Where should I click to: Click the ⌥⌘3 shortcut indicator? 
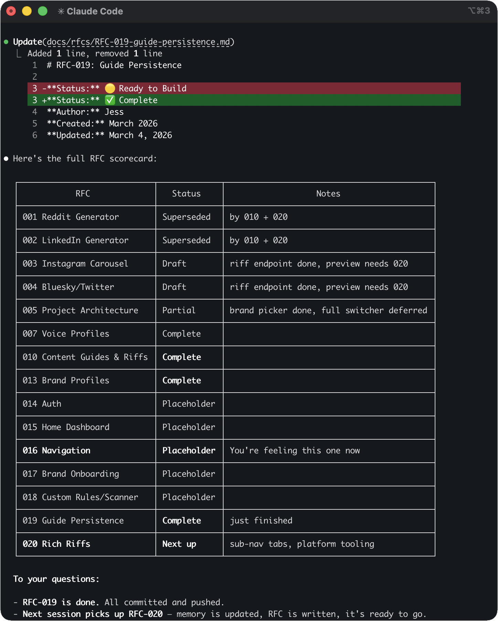pyautogui.click(x=479, y=11)
